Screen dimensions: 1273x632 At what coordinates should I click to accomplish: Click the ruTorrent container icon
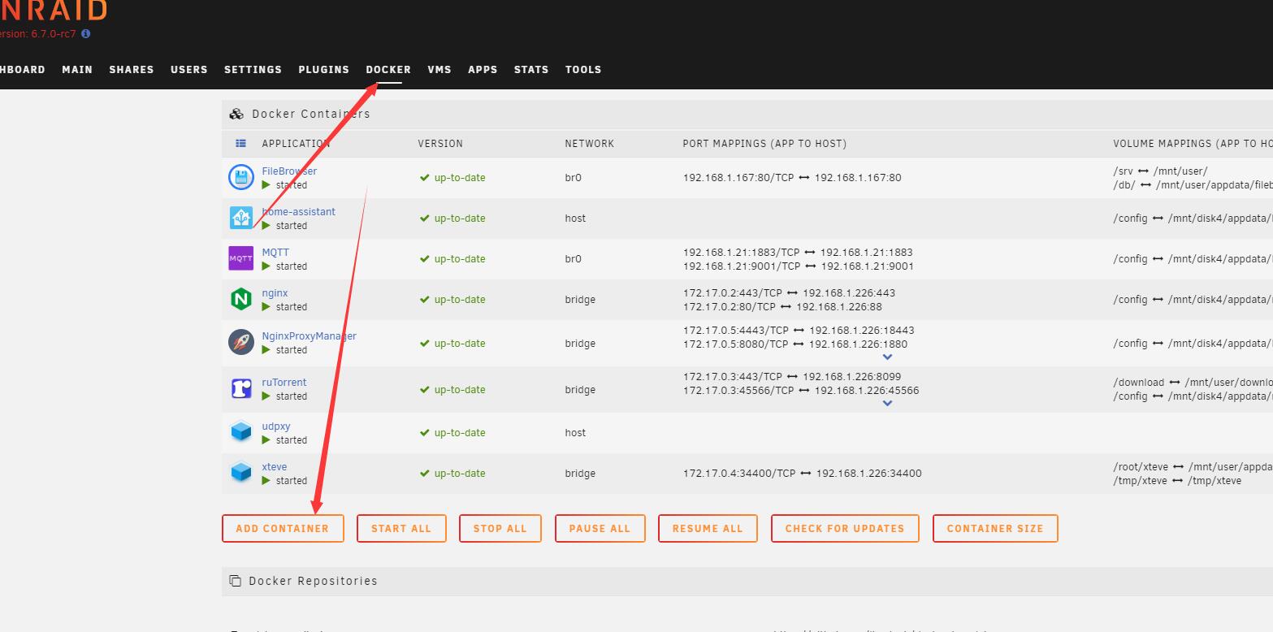(x=241, y=388)
